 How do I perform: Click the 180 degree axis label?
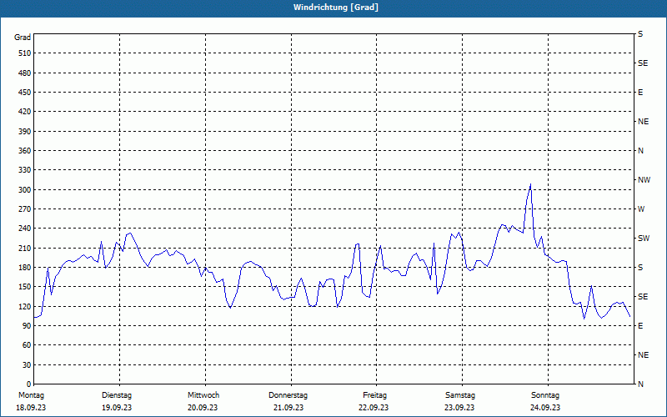pyautogui.click(x=25, y=268)
